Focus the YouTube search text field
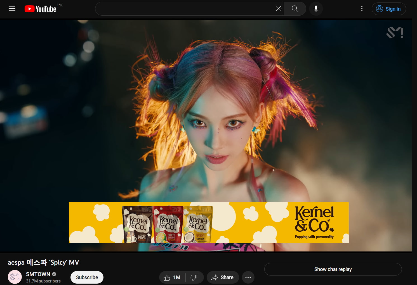417x285 pixels. (x=185, y=9)
